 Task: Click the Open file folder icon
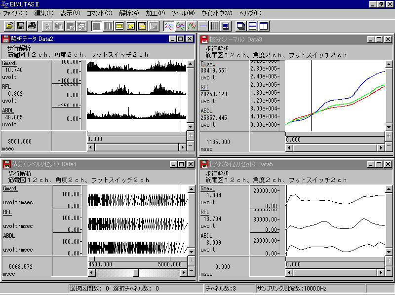coord(9,26)
